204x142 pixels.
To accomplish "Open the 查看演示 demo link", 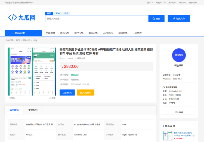I will tap(75, 75).
